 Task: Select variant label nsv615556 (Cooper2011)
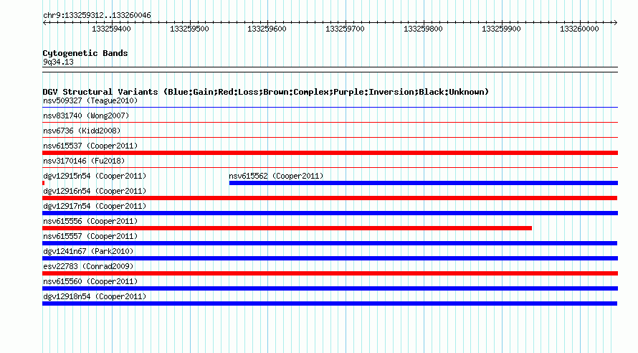click(x=90, y=221)
